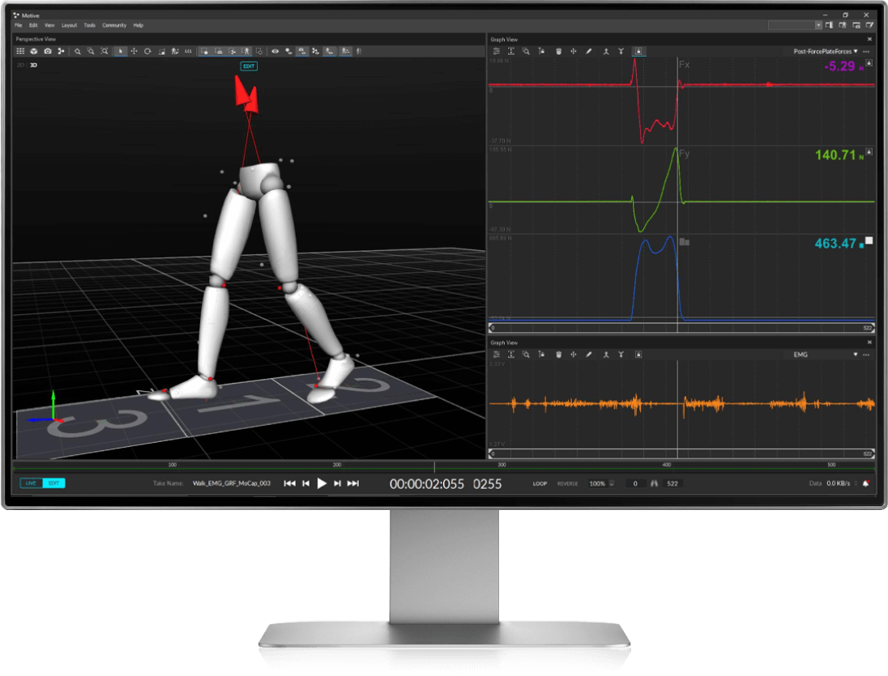Screen dimensions: 888x676
Task: Open the camera capture icon in Perspective View toolbar
Action: point(47,51)
